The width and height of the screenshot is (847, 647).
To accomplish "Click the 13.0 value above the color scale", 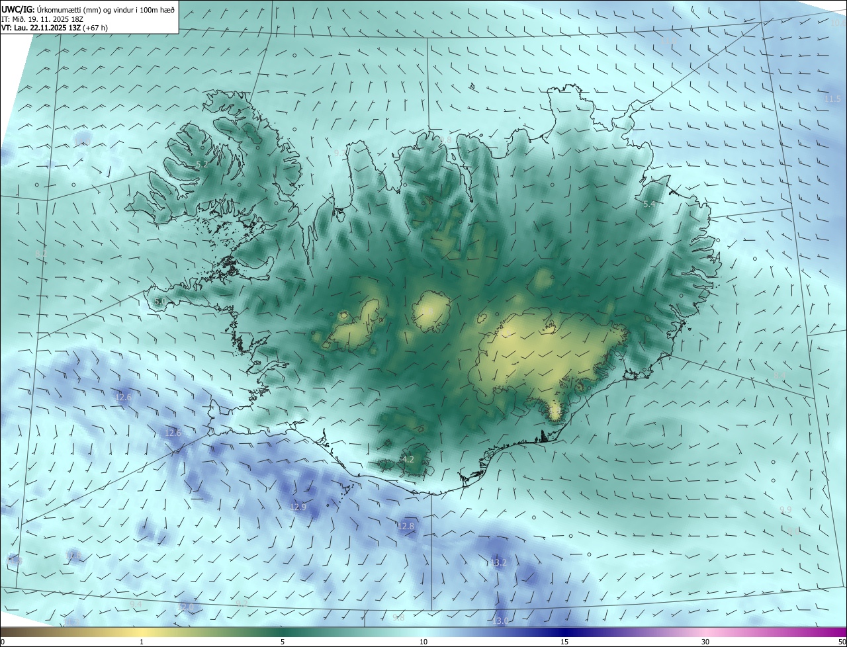I will [x=502, y=621].
